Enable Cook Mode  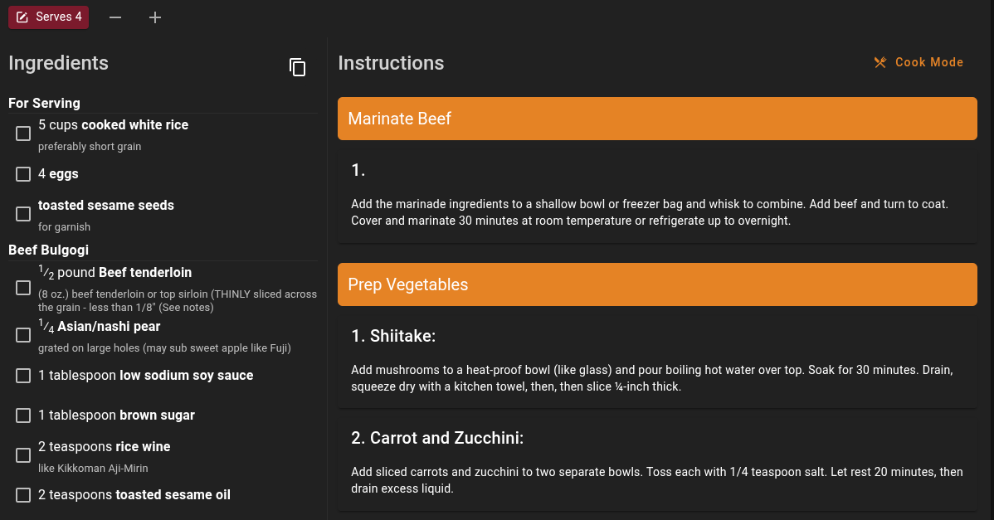(918, 62)
